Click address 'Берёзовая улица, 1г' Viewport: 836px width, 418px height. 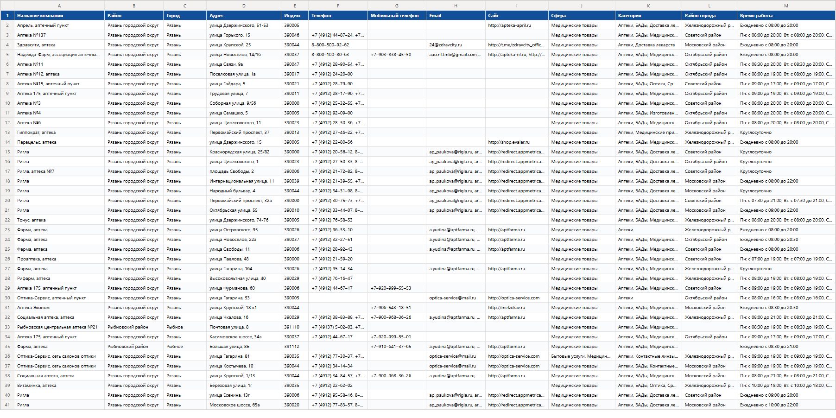click(244, 385)
